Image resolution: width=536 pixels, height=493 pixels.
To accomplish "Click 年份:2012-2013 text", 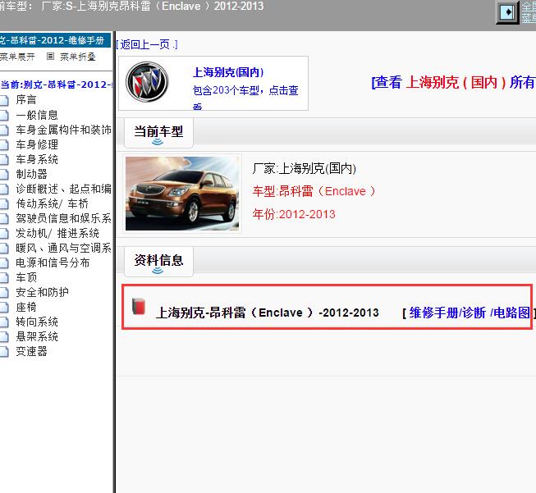I will [x=294, y=214].
